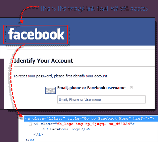The width and height of the screenshot is (158, 142).
Task: Select the closing </i> tag line
Action: pos(38,135)
